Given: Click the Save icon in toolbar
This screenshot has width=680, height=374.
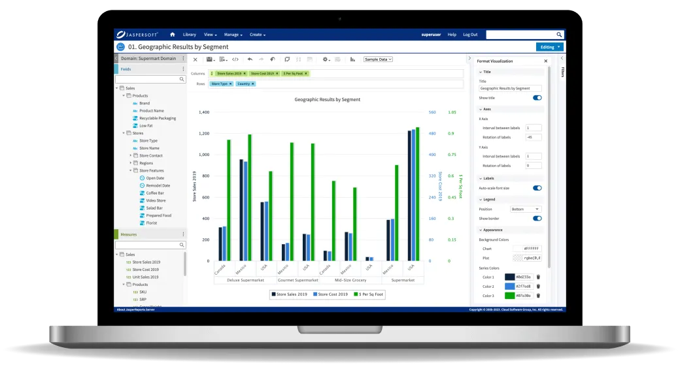Looking at the screenshot, I should pyautogui.click(x=209, y=59).
